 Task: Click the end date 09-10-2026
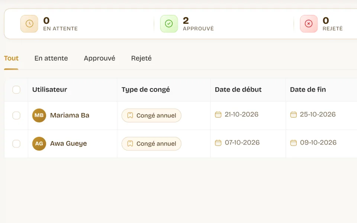[x=318, y=142]
